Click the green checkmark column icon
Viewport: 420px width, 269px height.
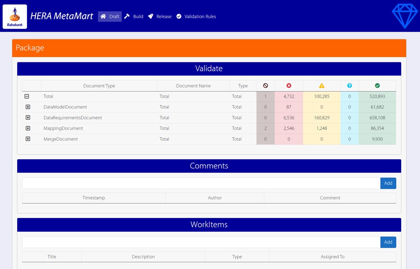pyautogui.click(x=377, y=86)
